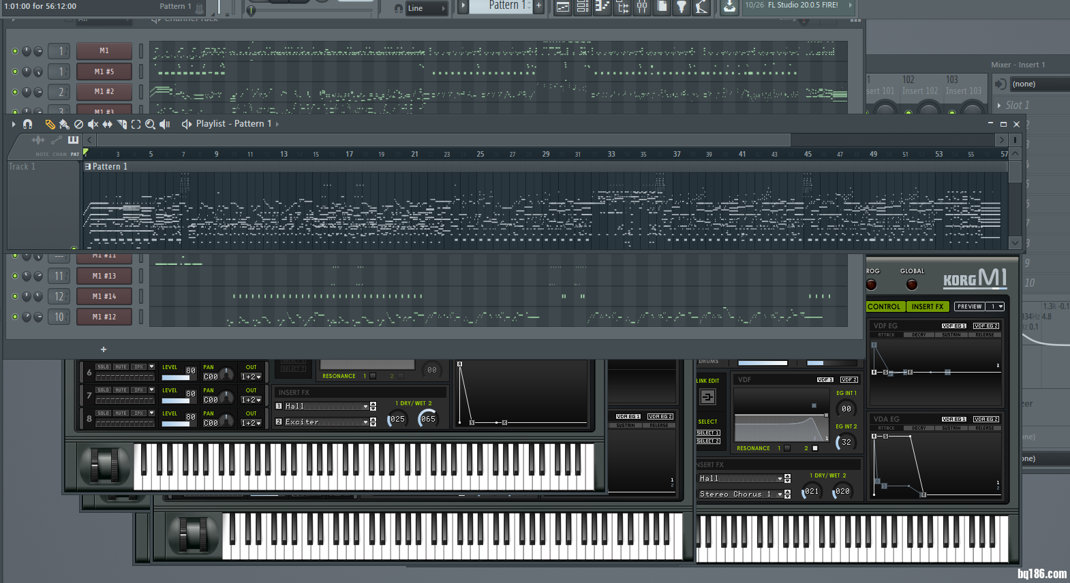
Task: Add a channel with rack plus button
Action: [x=104, y=349]
